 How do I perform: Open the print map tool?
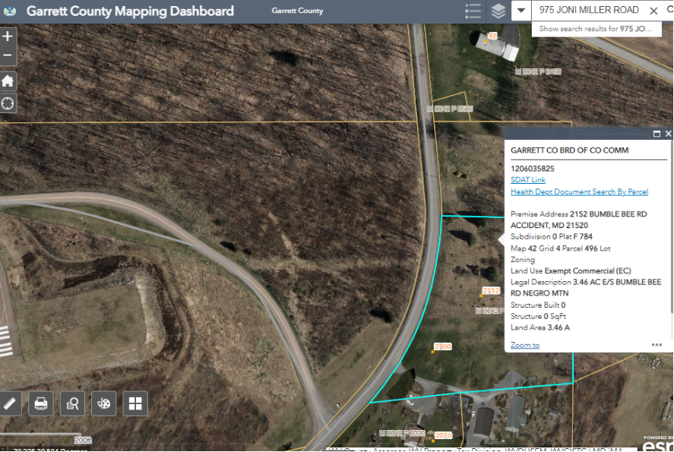coord(41,403)
